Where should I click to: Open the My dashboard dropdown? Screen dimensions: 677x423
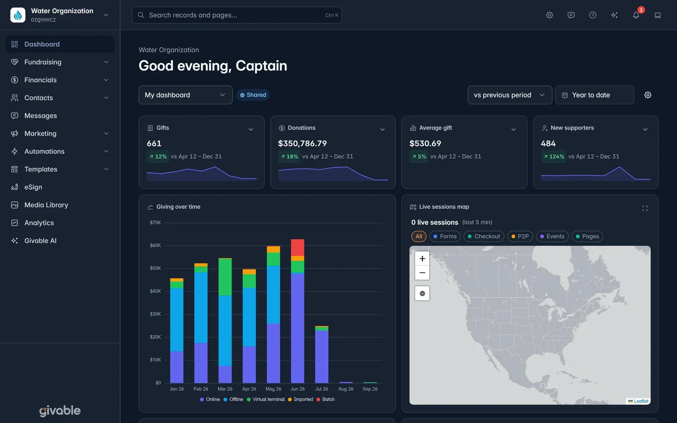(x=185, y=95)
